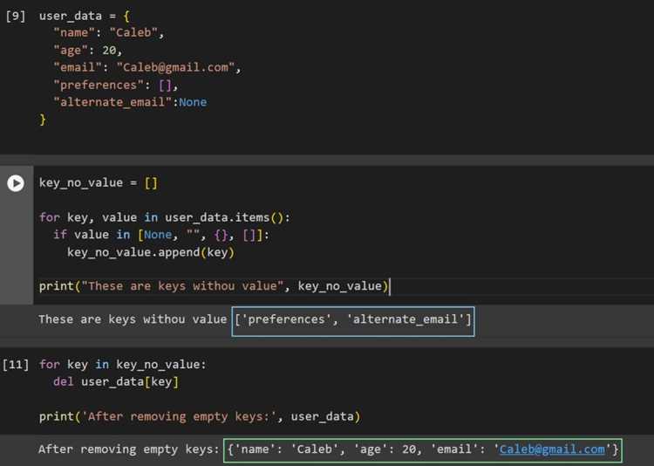
Task: Click the line 'if value in [None, "", {}, []]:'
Action: point(161,235)
